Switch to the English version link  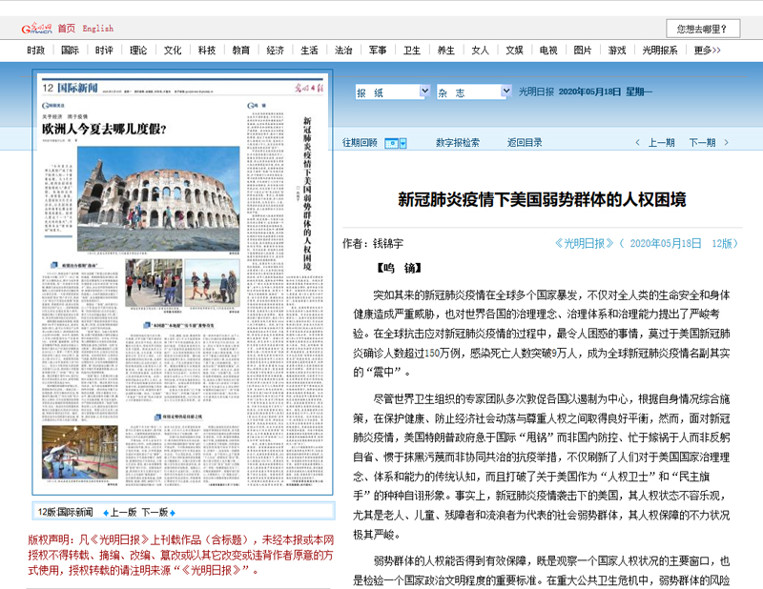[97, 29]
